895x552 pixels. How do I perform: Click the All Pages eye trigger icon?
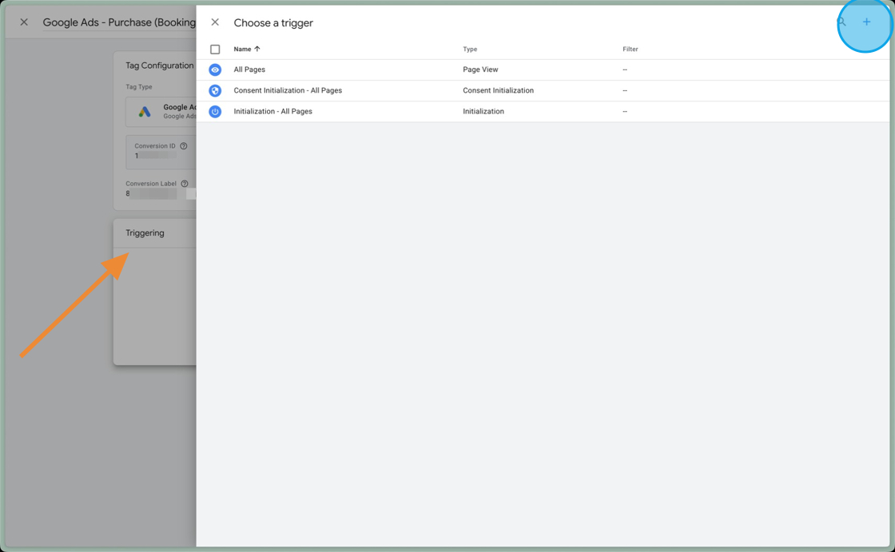[x=214, y=69]
